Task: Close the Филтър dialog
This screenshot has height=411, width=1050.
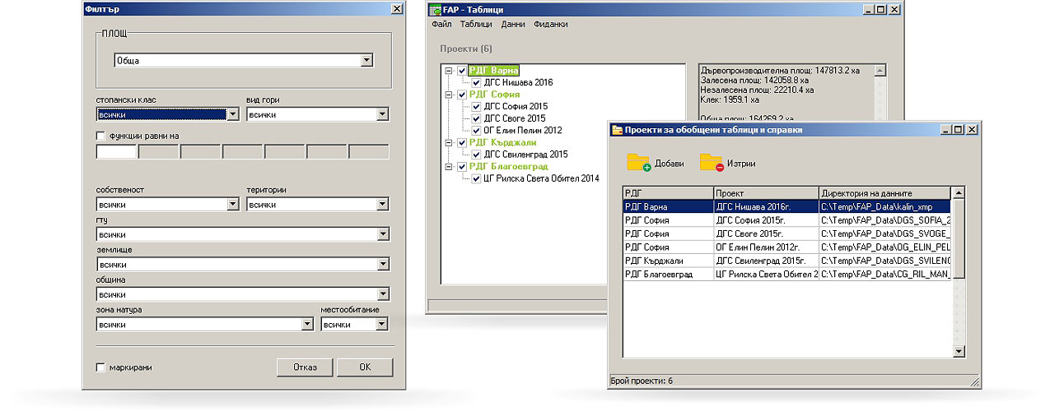Action: click(x=396, y=8)
